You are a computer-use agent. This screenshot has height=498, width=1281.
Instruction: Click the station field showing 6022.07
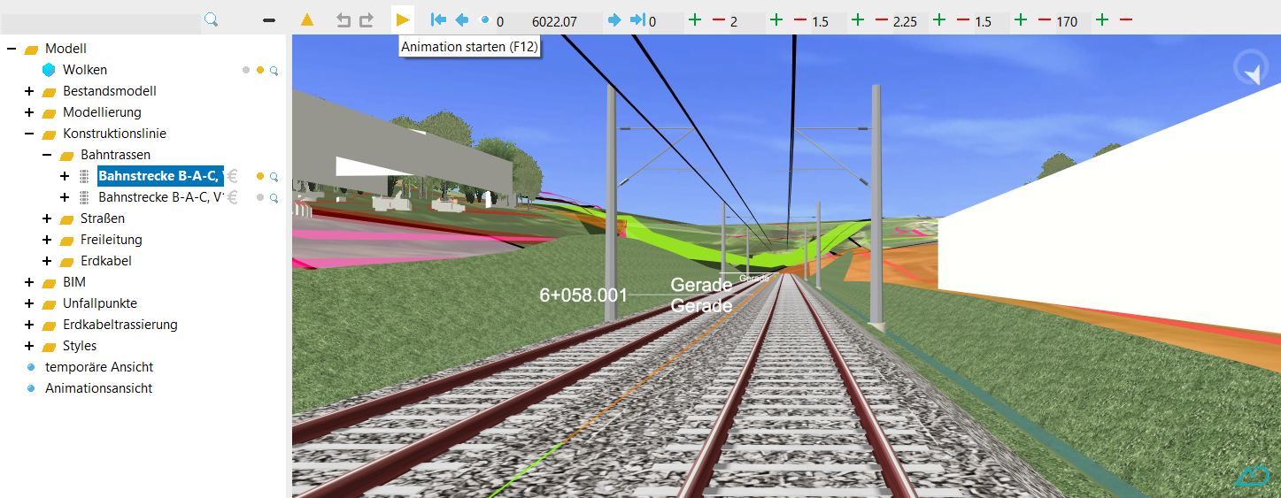pyautogui.click(x=554, y=21)
